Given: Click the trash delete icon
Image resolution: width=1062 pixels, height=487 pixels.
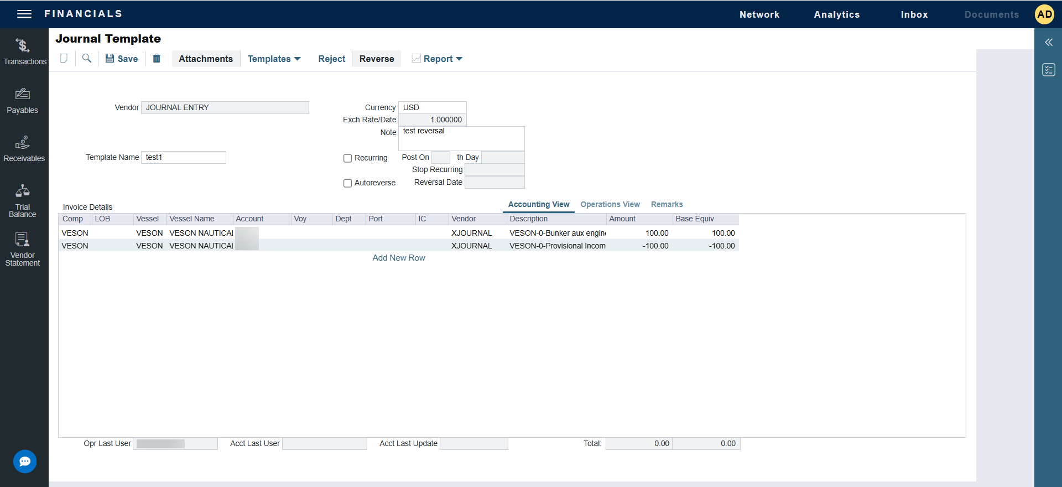Looking at the screenshot, I should pos(157,58).
